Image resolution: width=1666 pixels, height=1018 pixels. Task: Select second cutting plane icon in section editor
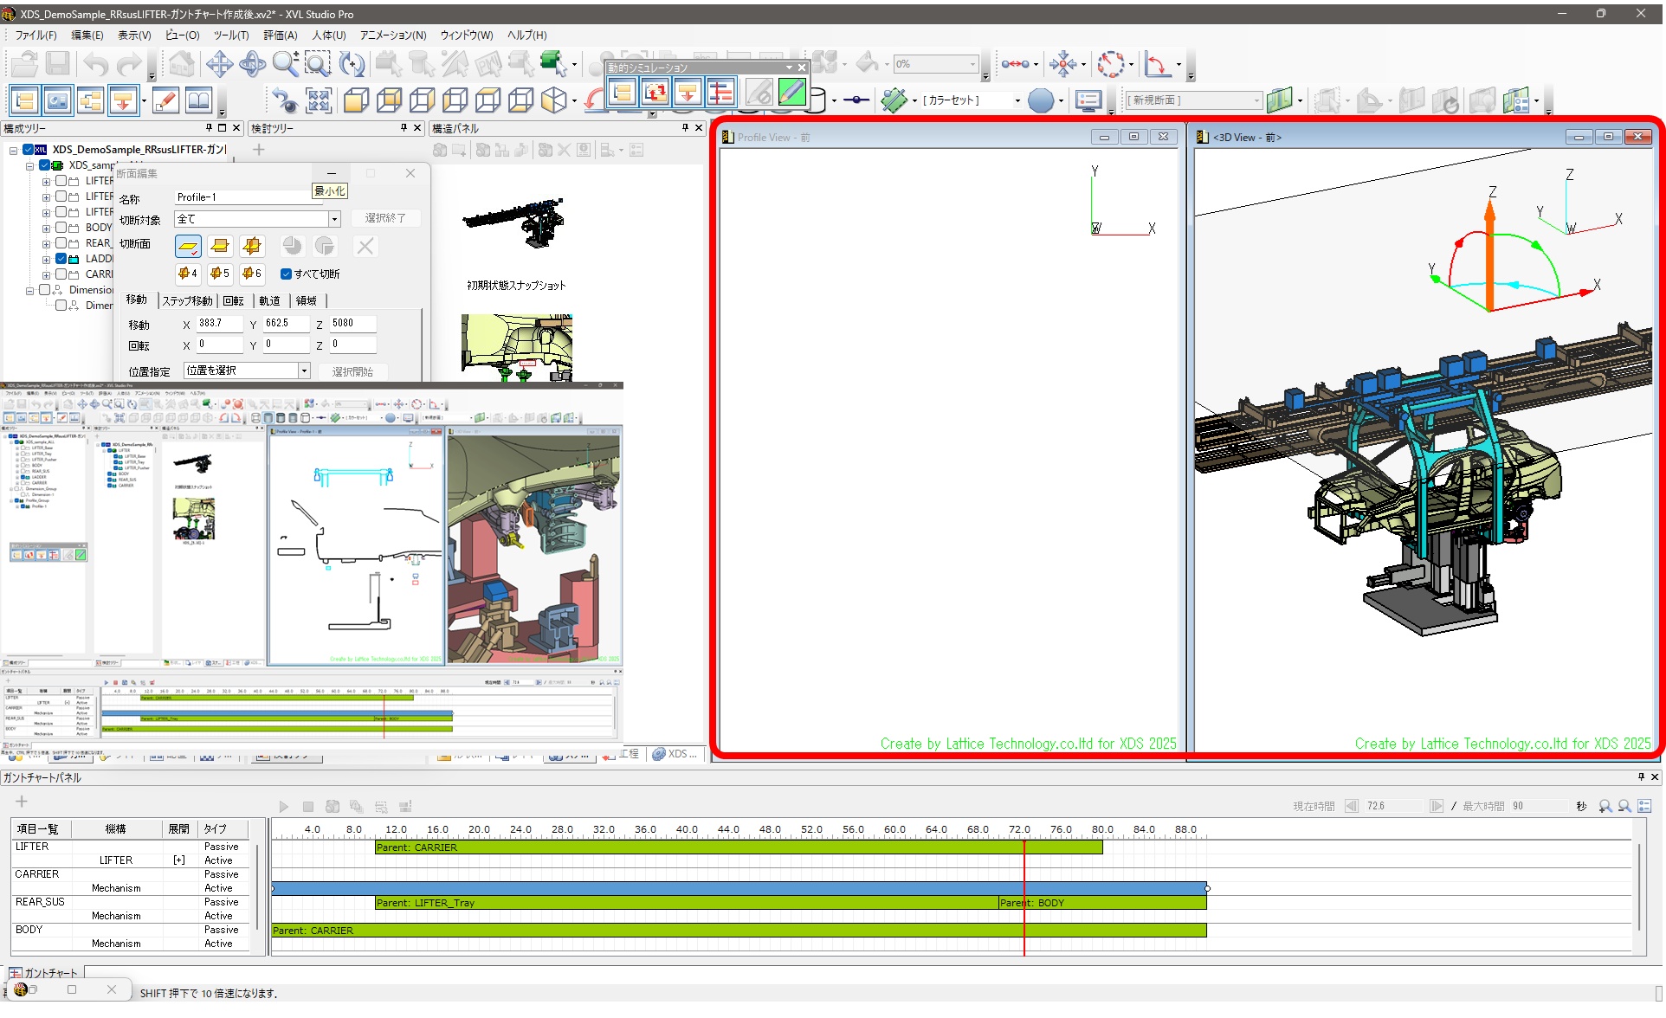[220, 247]
